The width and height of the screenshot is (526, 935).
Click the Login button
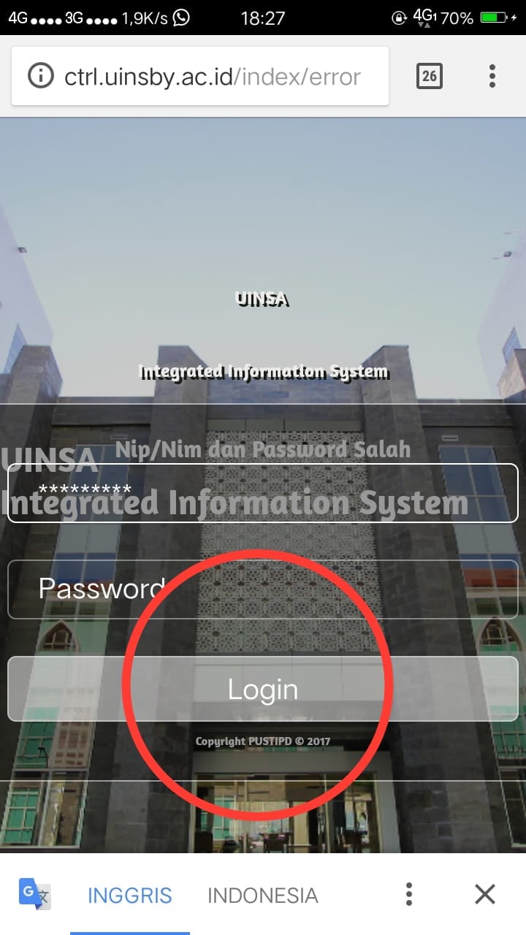[263, 690]
